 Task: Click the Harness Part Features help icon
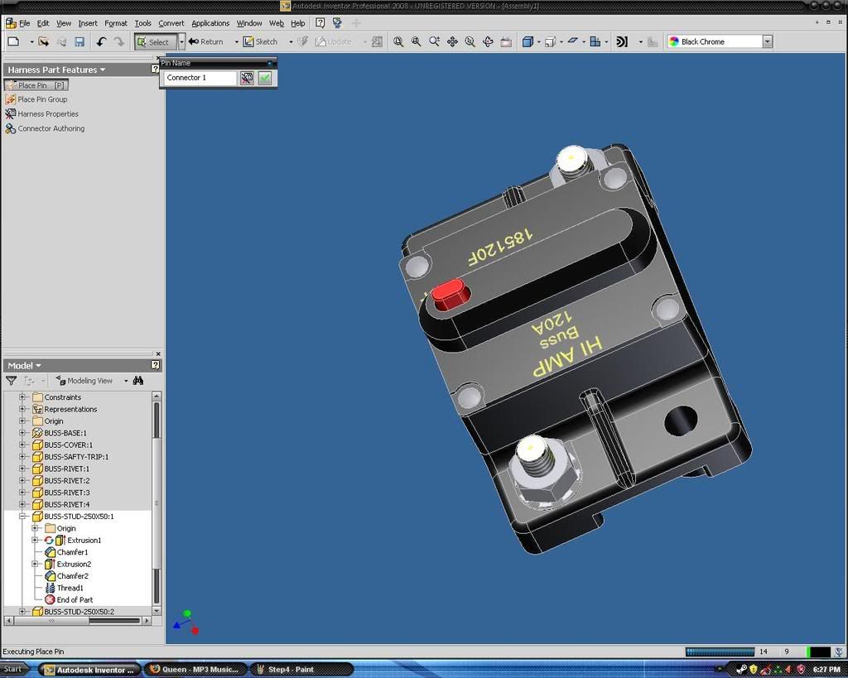point(155,70)
